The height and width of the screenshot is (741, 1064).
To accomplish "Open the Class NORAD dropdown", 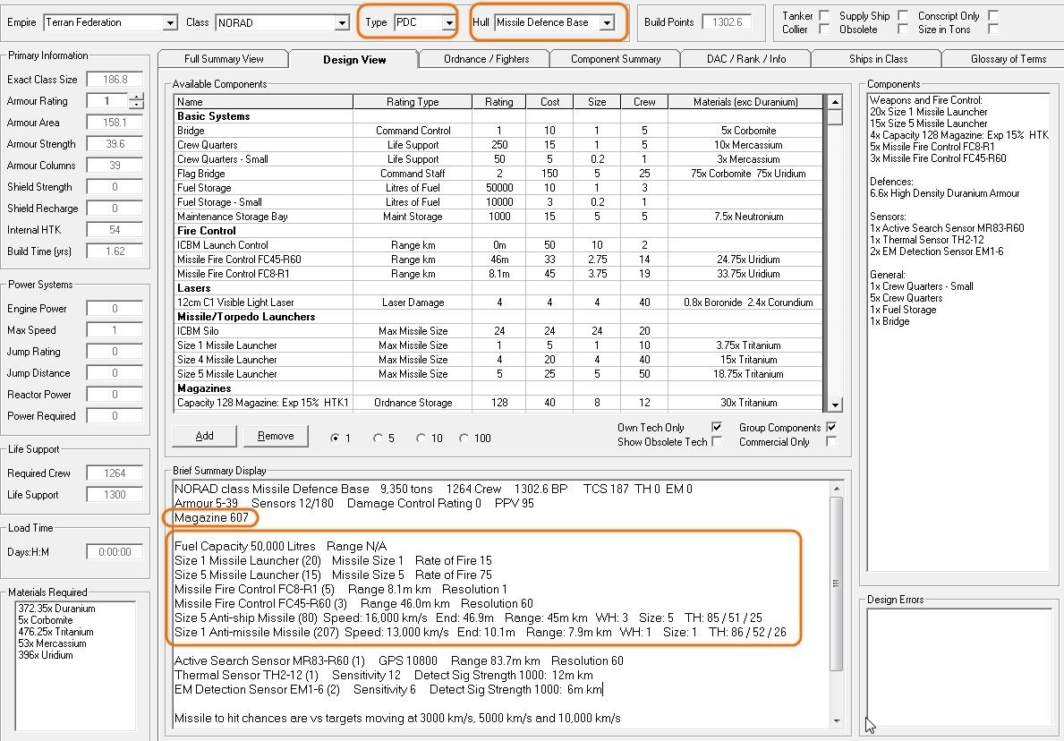I will click(343, 23).
